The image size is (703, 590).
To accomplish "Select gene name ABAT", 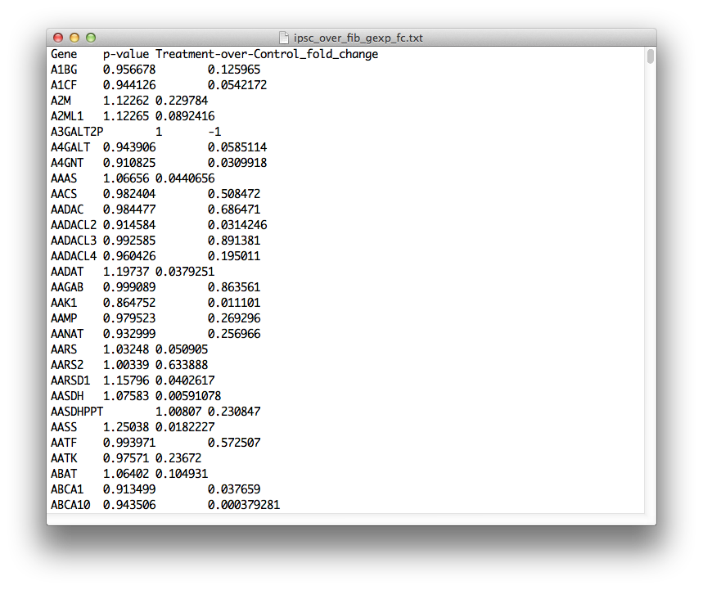I will coord(64,474).
